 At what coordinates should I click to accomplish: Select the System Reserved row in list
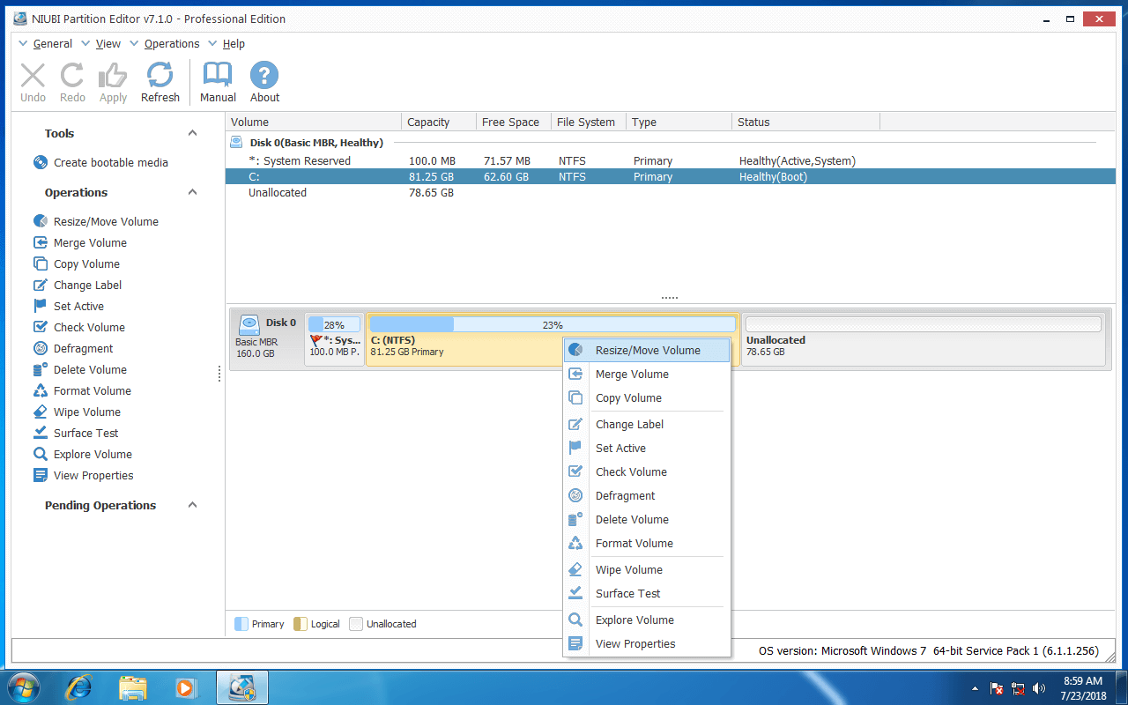pyautogui.click(x=671, y=160)
